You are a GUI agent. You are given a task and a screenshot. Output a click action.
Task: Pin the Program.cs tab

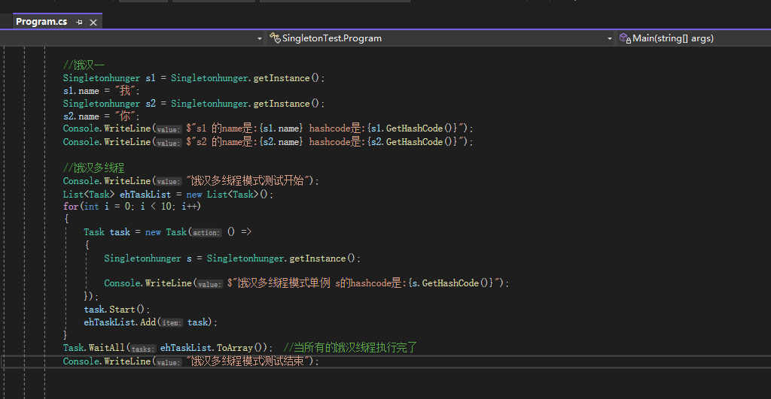80,22
